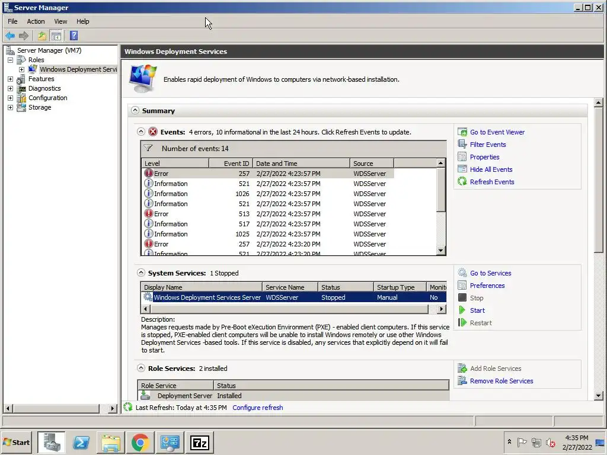Select the Windows Deployment Services Server service row
The height and width of the screenshot is (455, 607).
click(293, 297)
